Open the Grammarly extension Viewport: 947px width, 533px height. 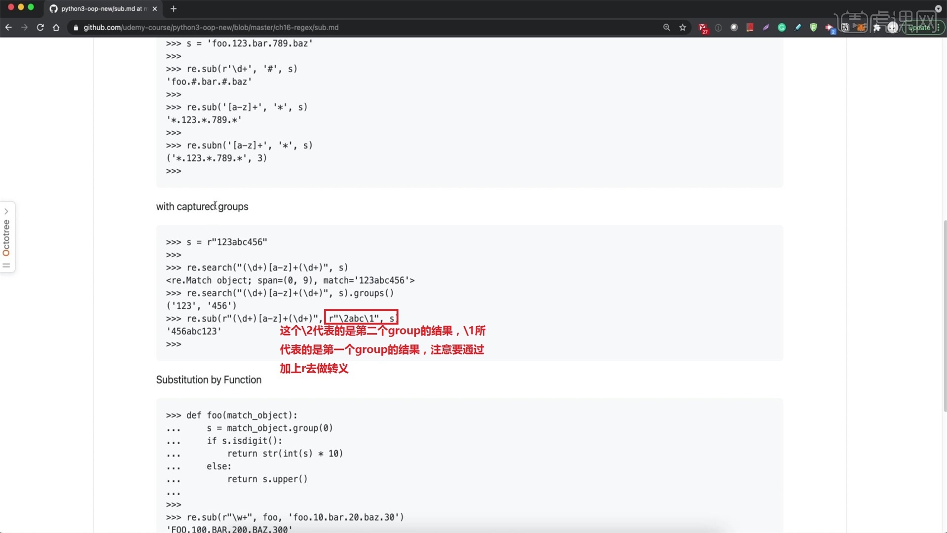click(782, 28)
